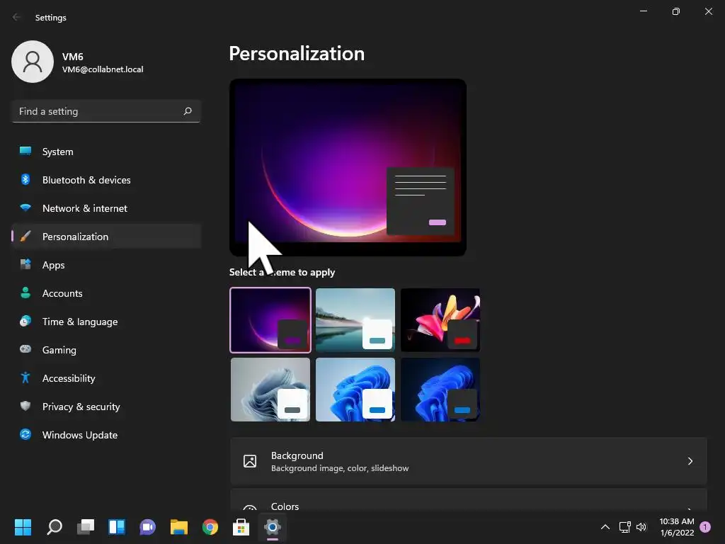Click the Gaming controller icon
Image resolution: width=725 pixels, height=544 pixels.
(x=25, y=349)
